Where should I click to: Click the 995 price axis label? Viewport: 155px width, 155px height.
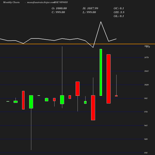point(146,98)
